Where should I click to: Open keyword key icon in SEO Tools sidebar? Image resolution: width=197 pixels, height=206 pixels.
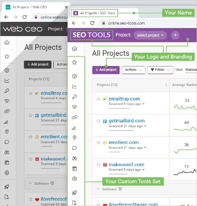click(x=75, y=97)
